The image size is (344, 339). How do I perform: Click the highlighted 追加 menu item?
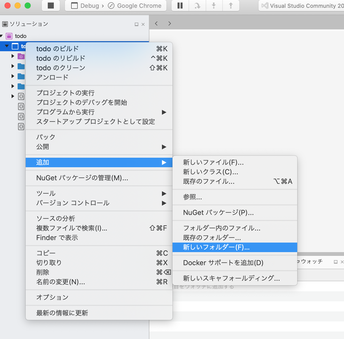click(x=99, y=162)
